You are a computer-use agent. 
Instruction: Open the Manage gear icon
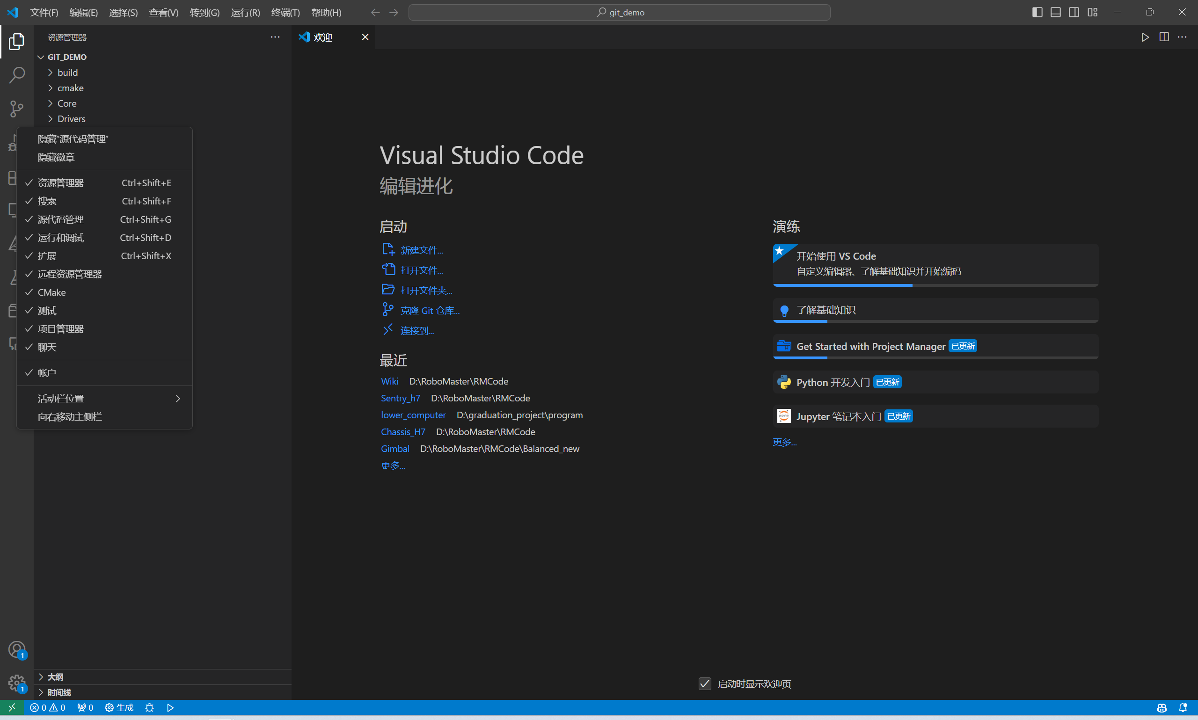coord(16,683)
